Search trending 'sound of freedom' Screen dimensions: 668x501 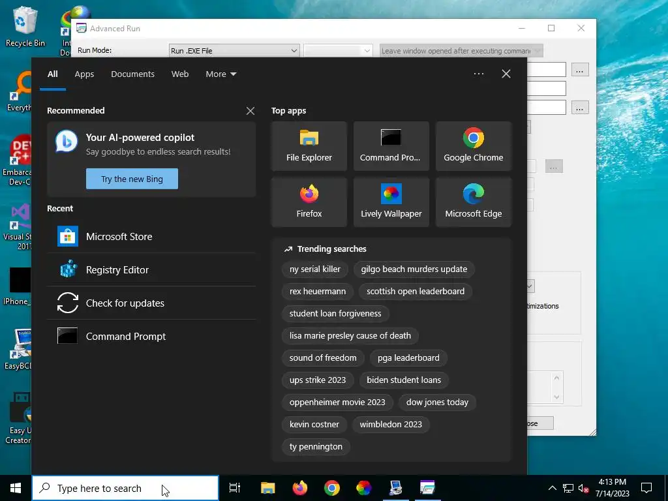323,358
